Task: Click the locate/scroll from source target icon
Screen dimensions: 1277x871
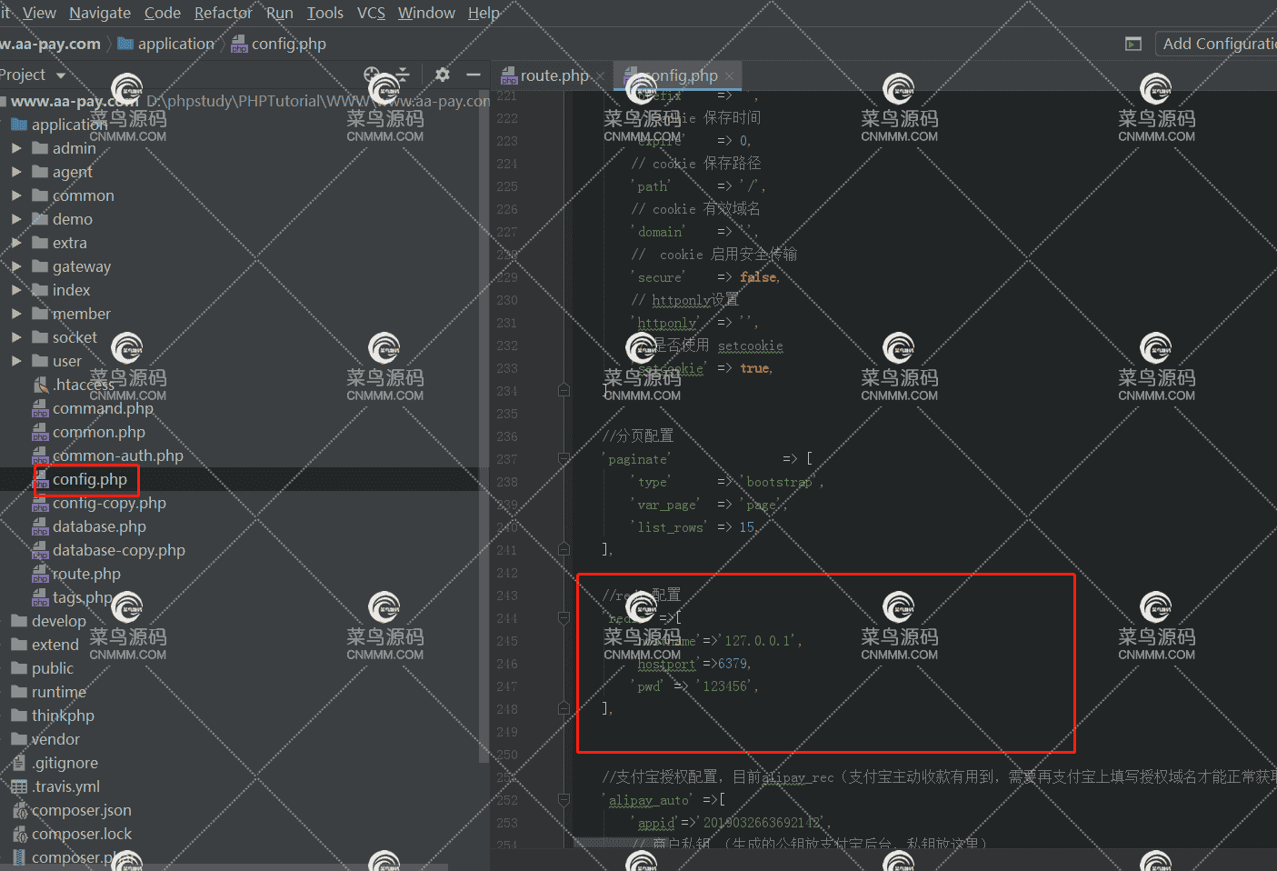Action: click(x=372, y=75)
